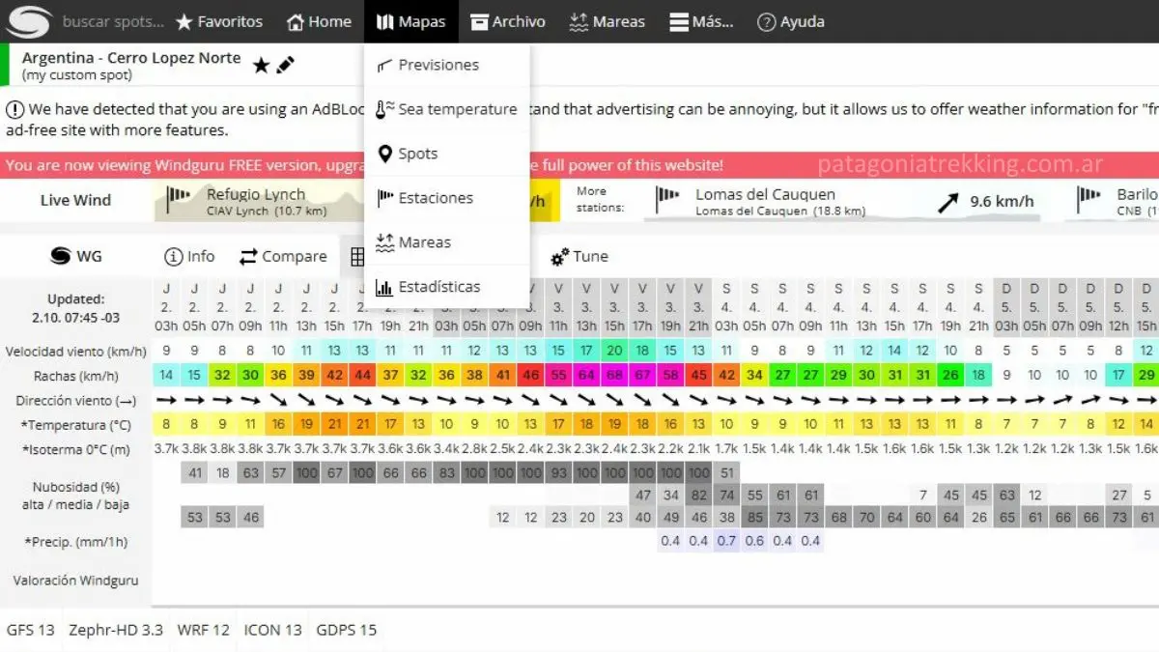
Task: Click Estadísticas in the Mapas dropdown
Action: pos(438,287)
